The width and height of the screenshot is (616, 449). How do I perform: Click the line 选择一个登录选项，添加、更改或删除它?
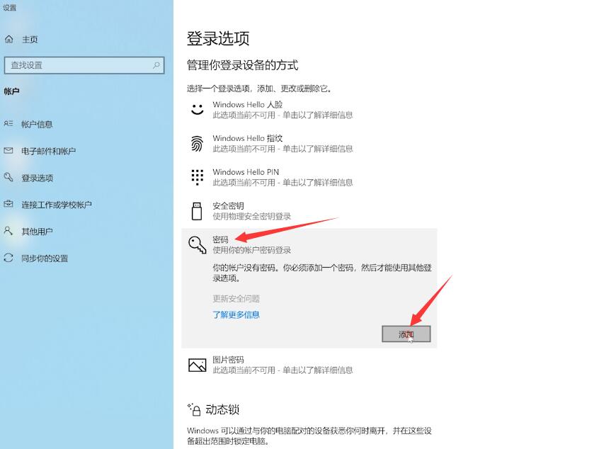(x=259, y=89)
